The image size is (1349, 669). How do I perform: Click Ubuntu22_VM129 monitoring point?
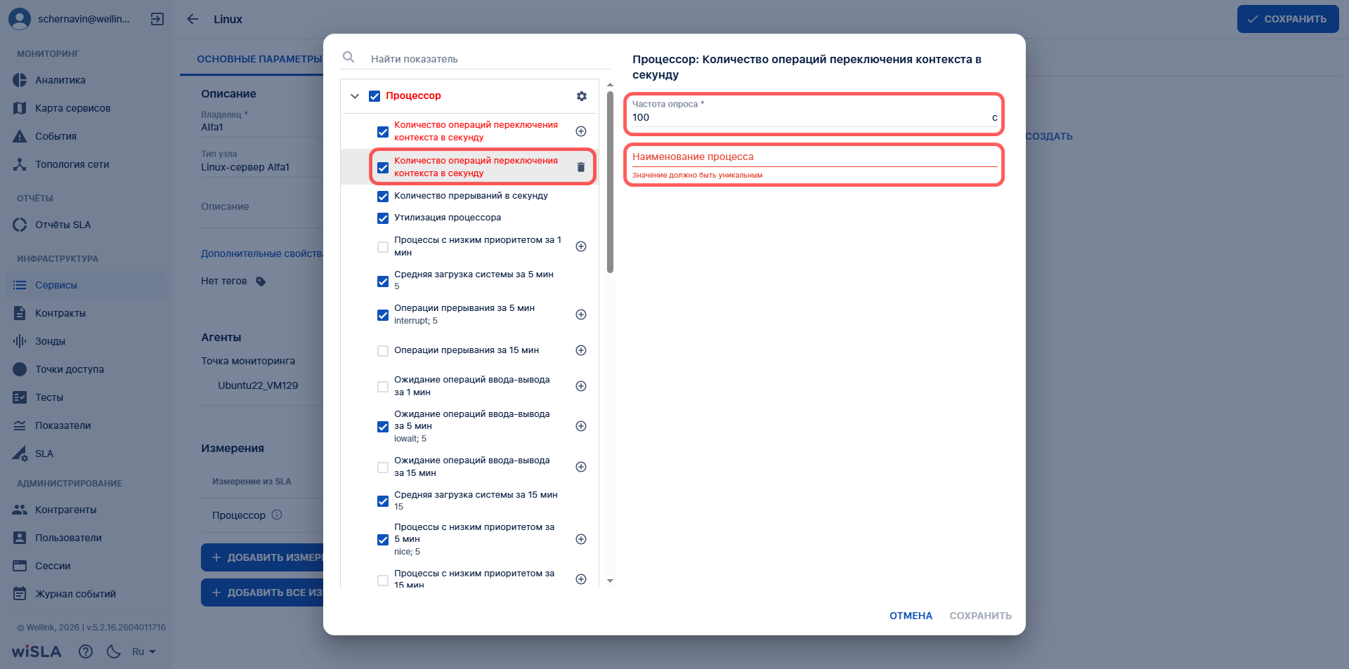[258, 385]
